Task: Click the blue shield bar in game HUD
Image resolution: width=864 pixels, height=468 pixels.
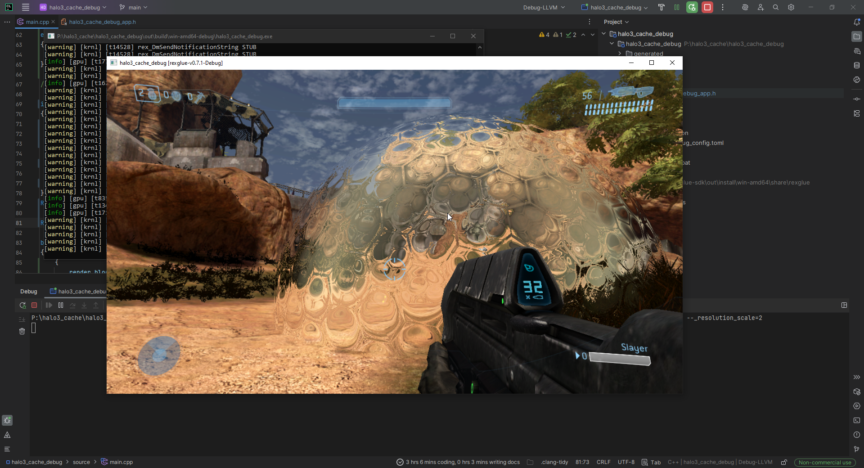Action: pos(394,103)
